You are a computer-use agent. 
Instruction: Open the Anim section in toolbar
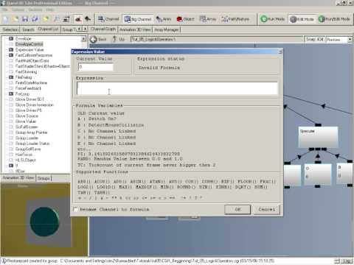click(164, 19)
